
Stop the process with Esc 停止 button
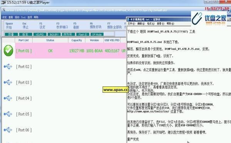click(x=25, y=25)
